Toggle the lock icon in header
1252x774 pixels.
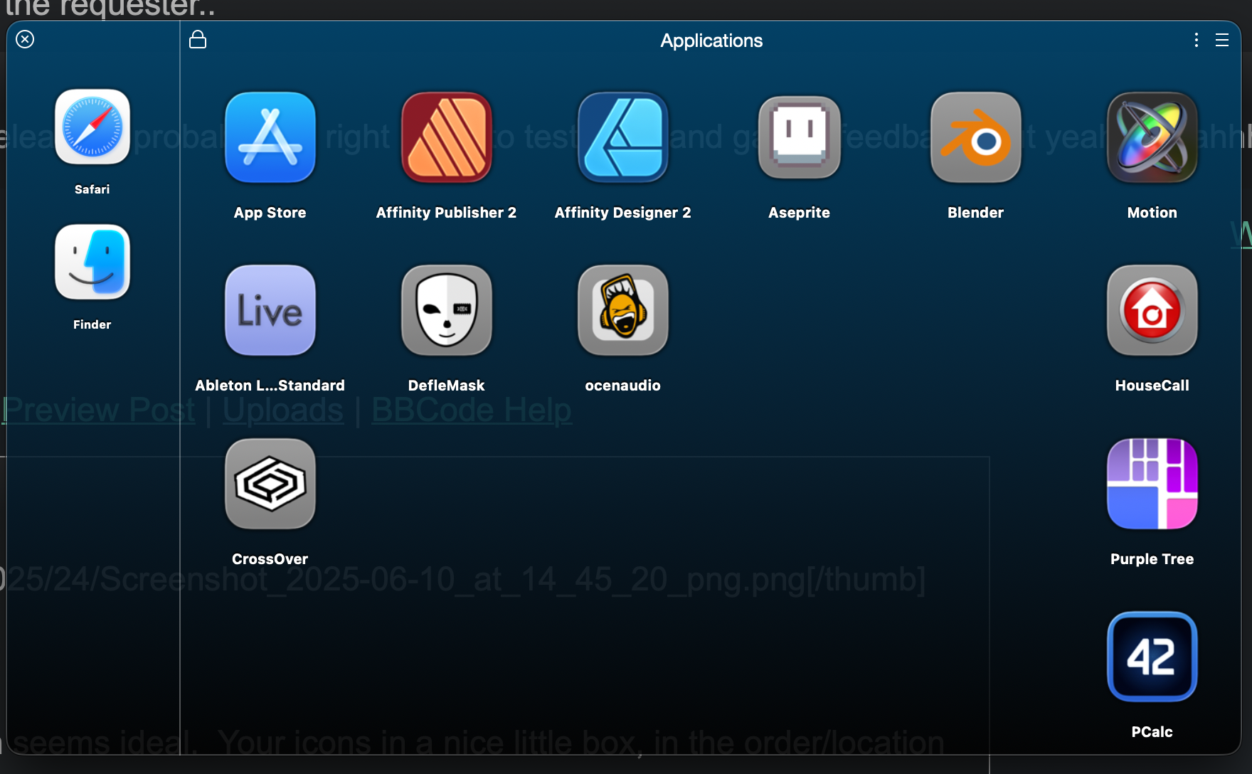click(x=198, y=40)
